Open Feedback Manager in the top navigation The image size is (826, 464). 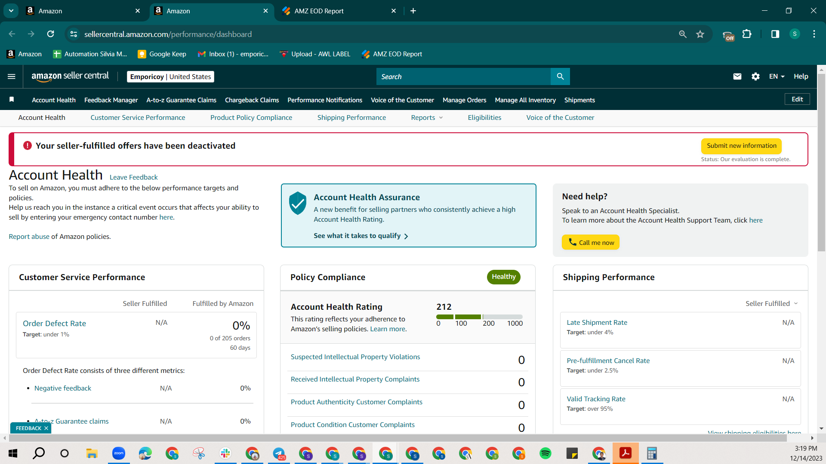pyautogui.click(x=111, y=100)
